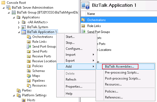Screen dimensions: 157x102
Task: Collapse the BizTalk Group node
Action: click(9, 13)
